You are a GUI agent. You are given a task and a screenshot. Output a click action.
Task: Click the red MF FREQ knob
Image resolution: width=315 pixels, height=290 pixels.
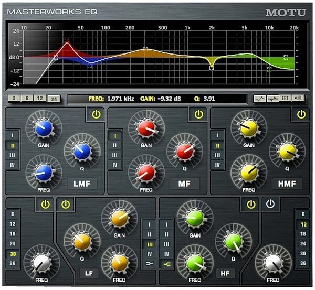[146, 173]
